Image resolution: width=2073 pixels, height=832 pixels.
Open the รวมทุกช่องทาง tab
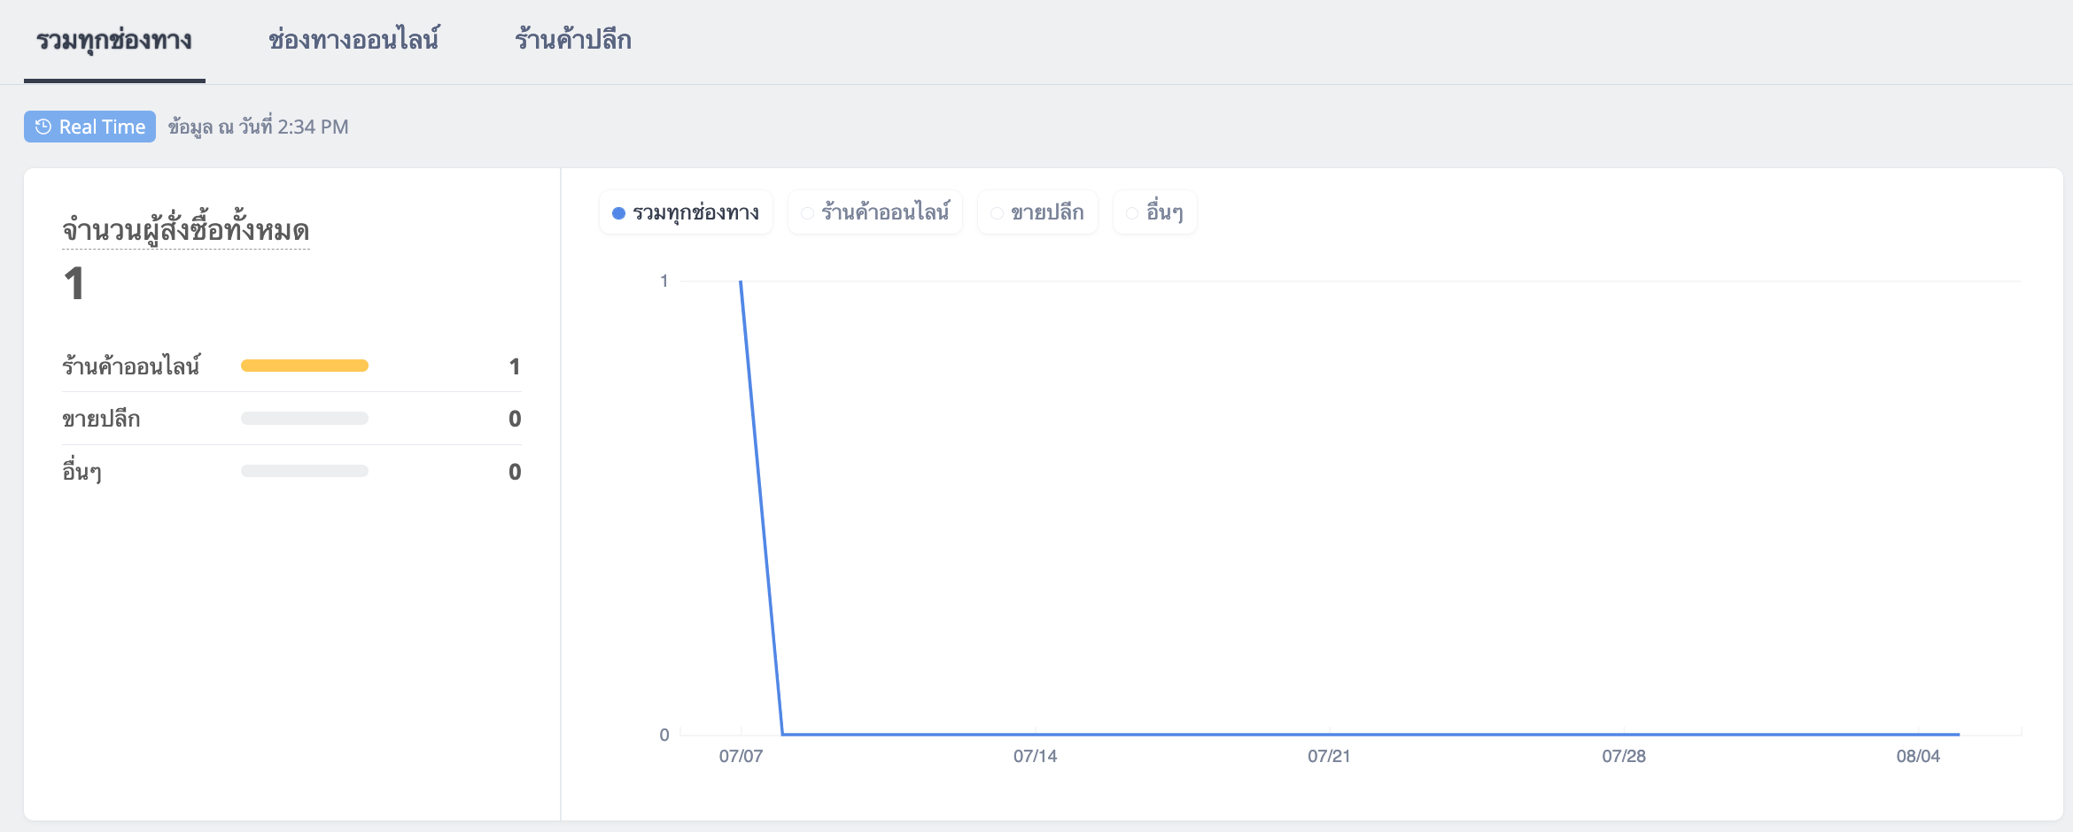point(114,41)
